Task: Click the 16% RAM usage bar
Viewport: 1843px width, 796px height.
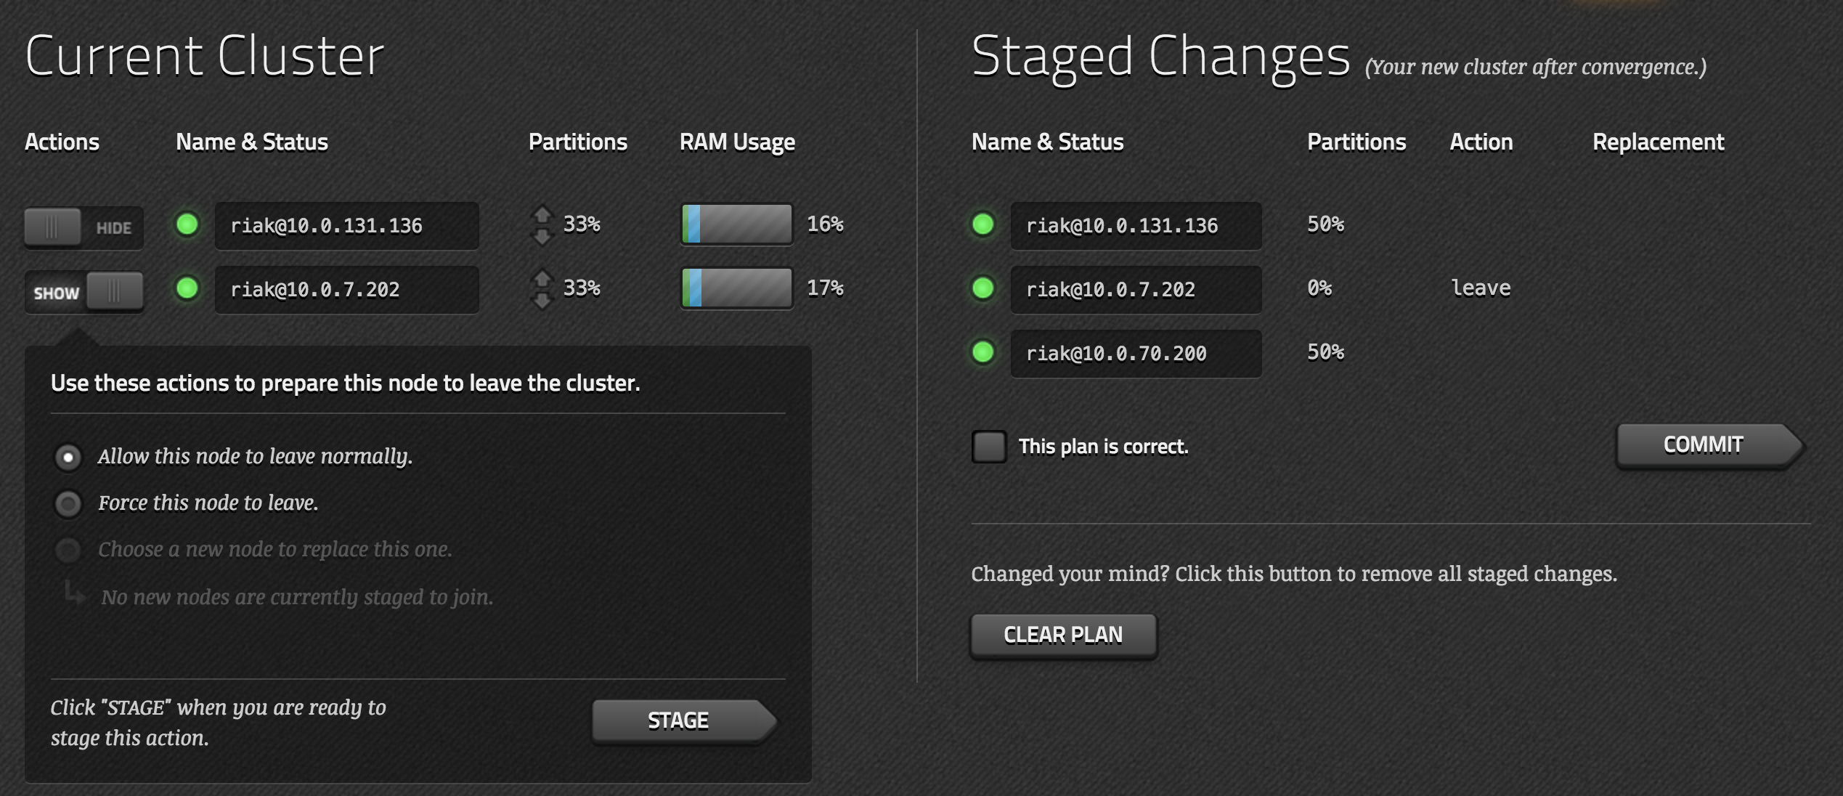Action: point(736,224)
